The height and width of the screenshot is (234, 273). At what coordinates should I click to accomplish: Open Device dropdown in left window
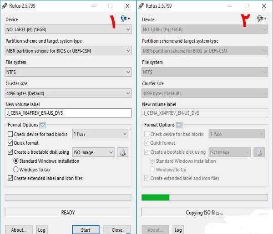[x=68, y=29]
